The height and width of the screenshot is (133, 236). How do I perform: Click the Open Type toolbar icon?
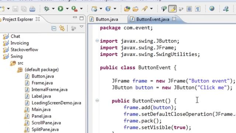pyautogui.click(x=127, y=9)
